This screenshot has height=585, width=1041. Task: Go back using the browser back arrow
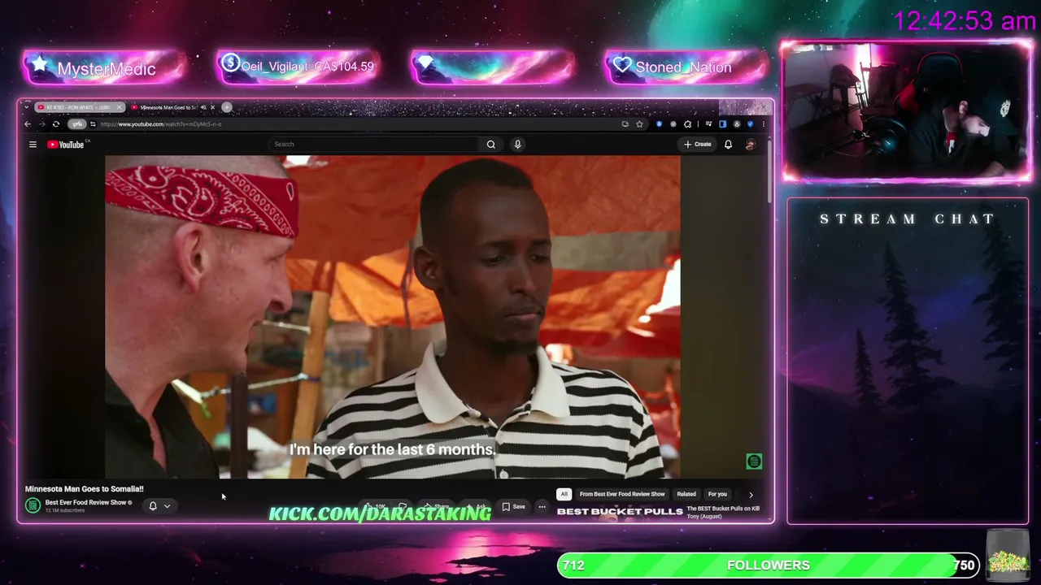[28, 124]
